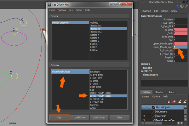Select Lower_Mouth_open driven attribute
189x126 pixels.
pos(108,96)
